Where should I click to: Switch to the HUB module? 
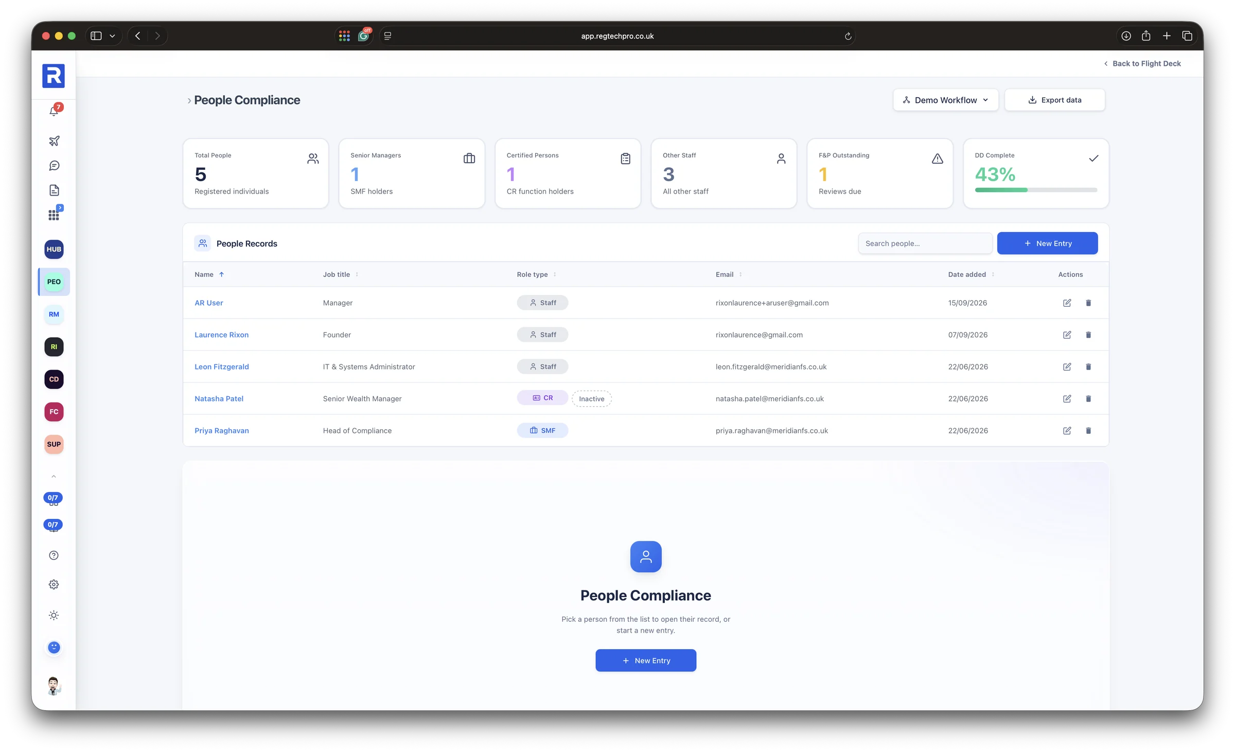pos(54,249)
